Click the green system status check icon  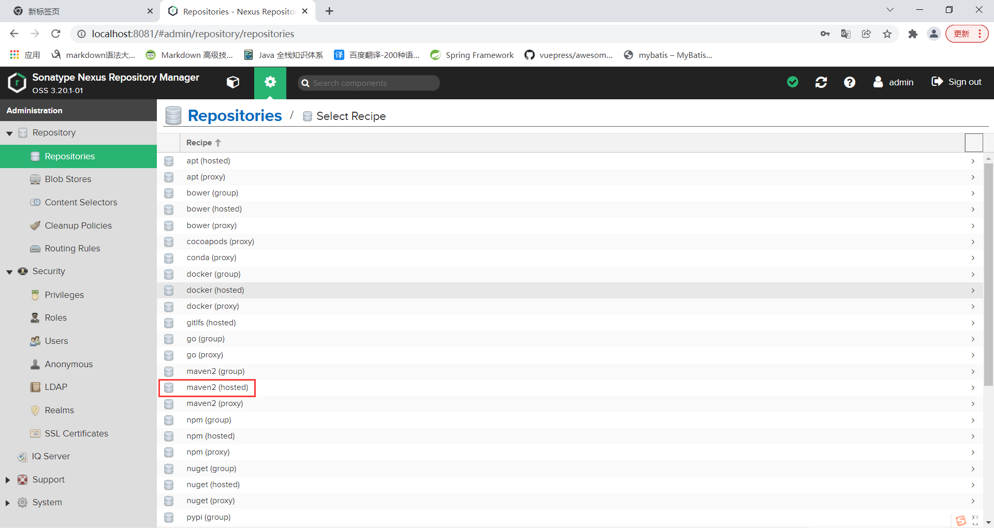(793, 82)
